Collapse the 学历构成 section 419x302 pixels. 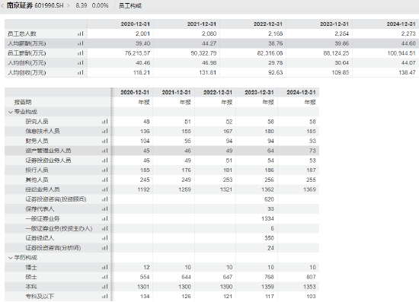point(11,258)
